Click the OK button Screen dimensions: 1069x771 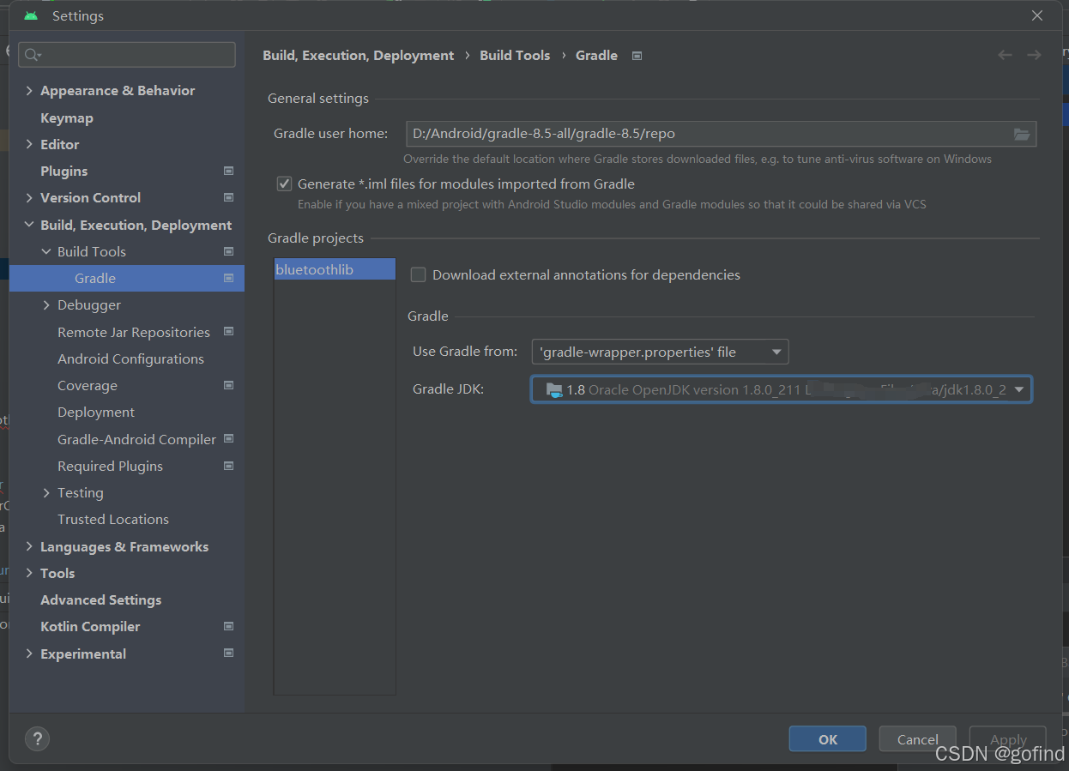828,739
